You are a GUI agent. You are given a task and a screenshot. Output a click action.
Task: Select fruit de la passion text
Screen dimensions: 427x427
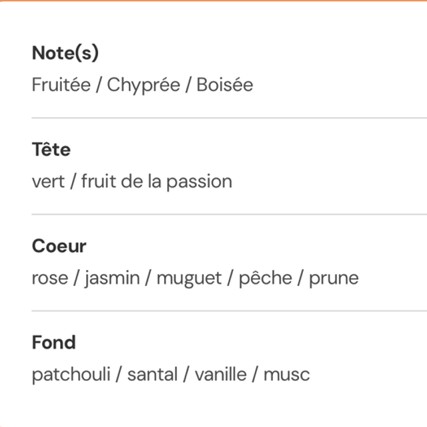(x=157, y=182)
